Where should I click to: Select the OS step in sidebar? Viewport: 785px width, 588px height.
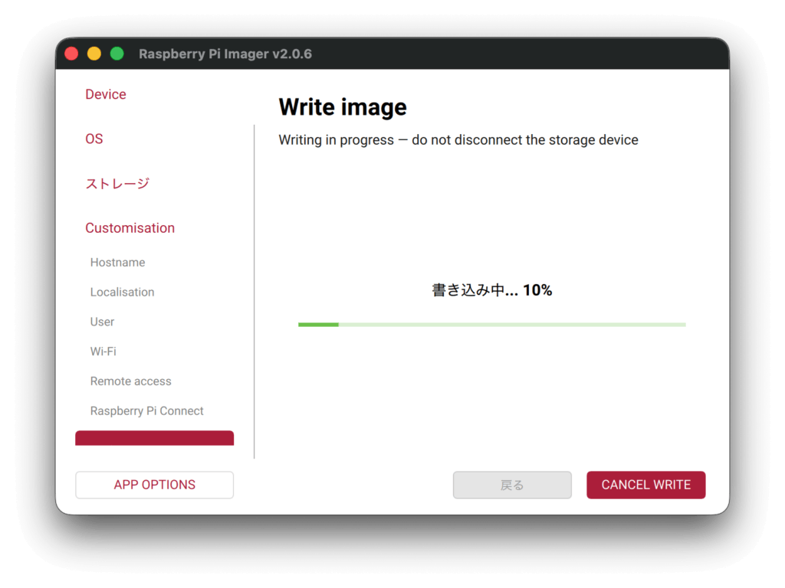[x=94, y=139]
